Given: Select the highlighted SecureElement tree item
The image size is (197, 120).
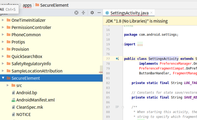Looking at the screenshot, I should click(51, 78).
